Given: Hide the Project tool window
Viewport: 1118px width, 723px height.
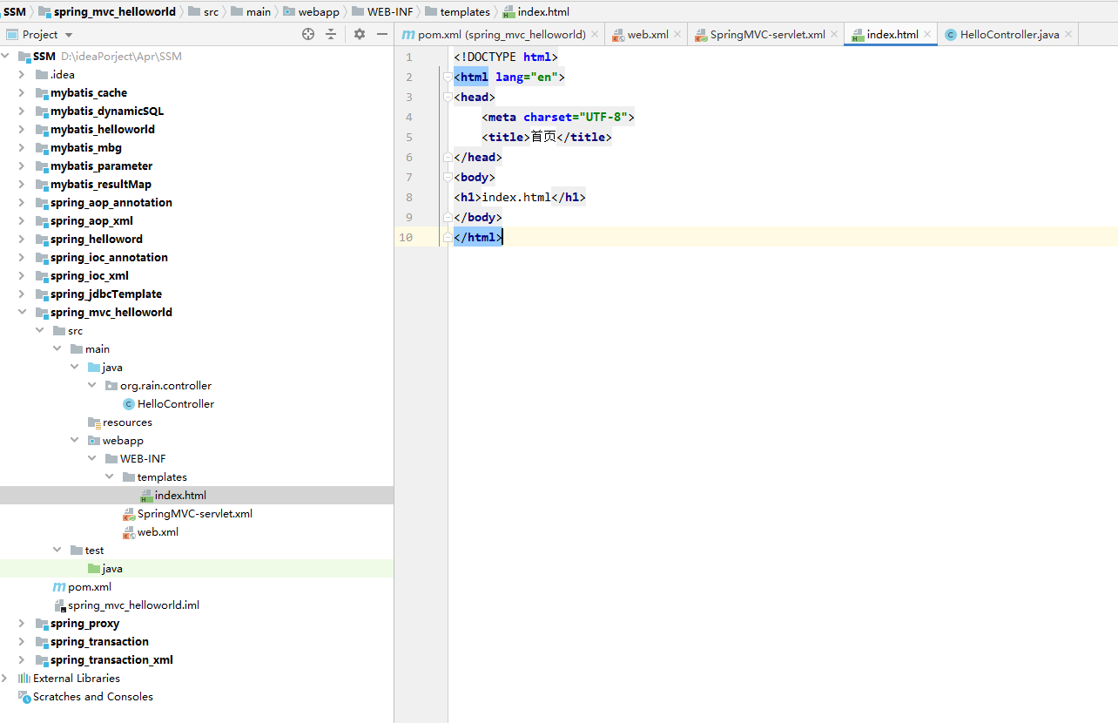Looking at the screenshot, I should (x=381, y=34).
